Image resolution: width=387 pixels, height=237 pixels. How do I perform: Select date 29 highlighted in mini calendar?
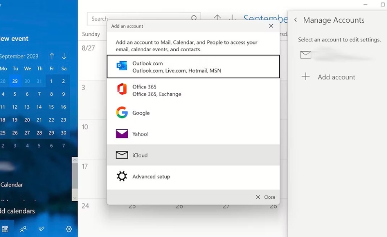[15, 81]
